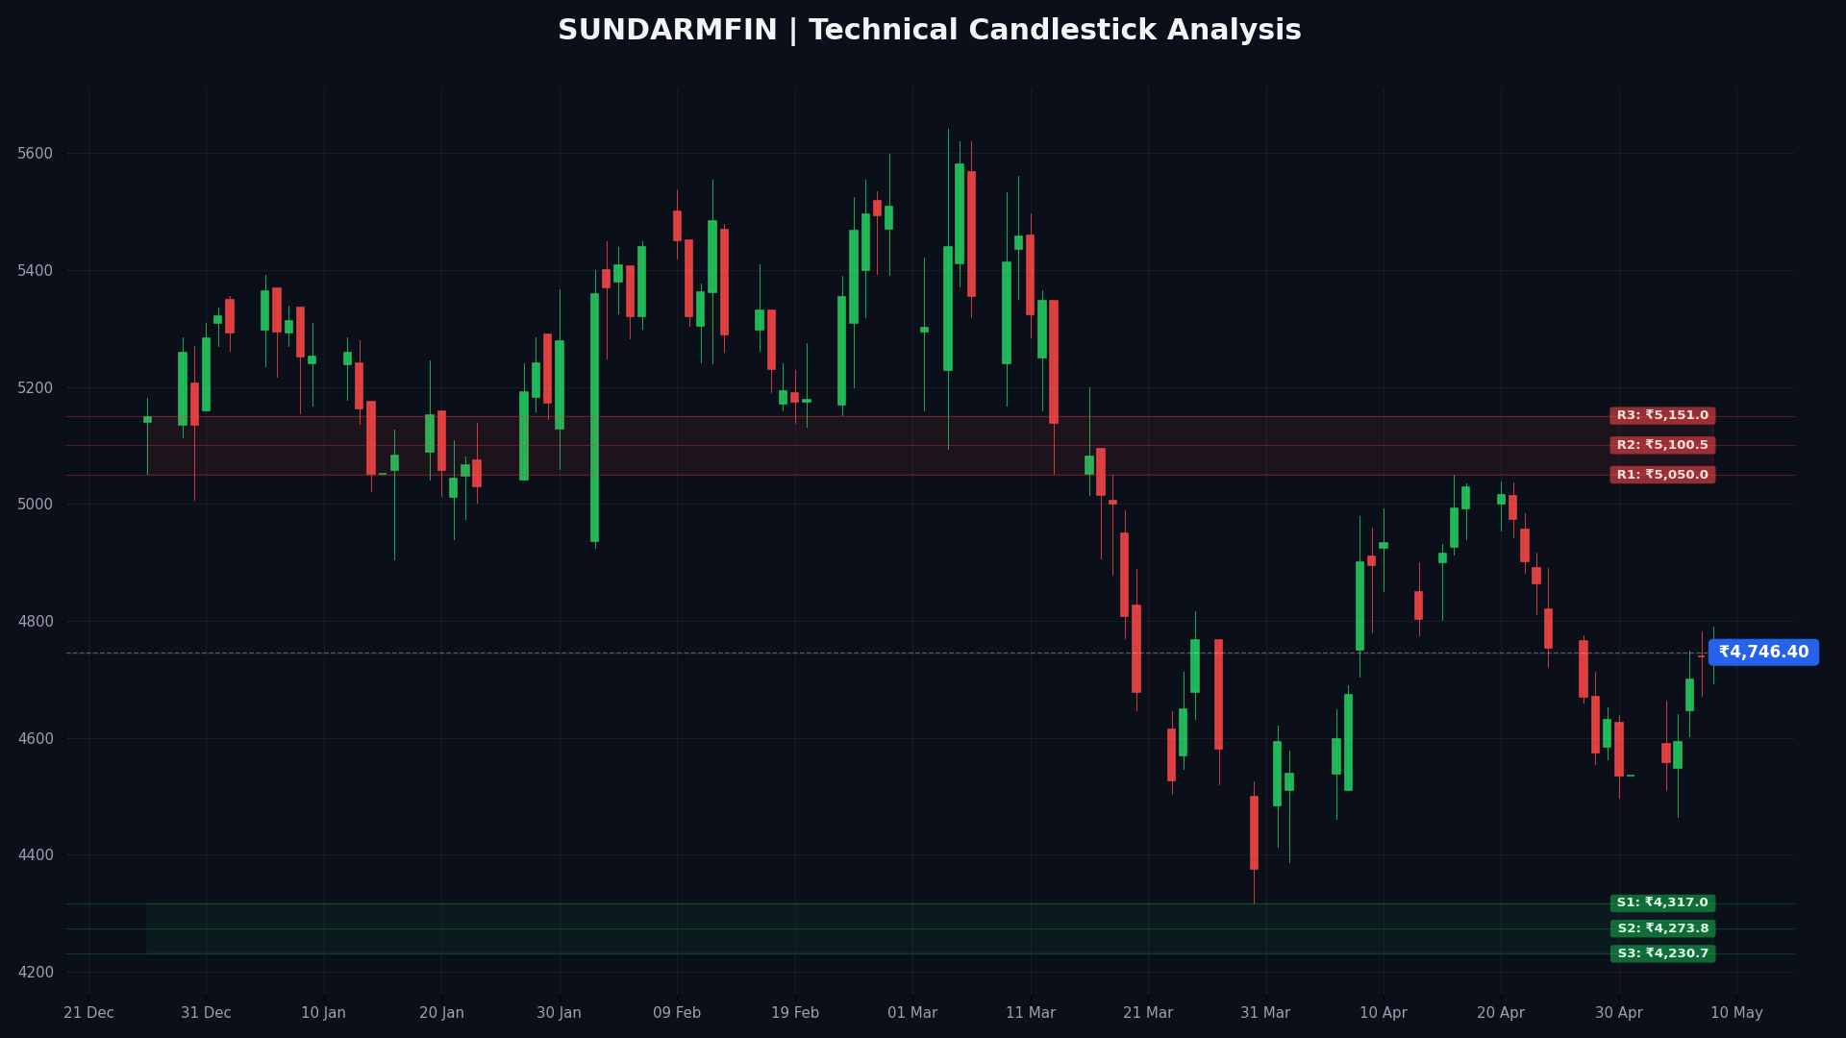Click the 21 Mar date label
1846x1038 pixels.
(1148, 1013)
